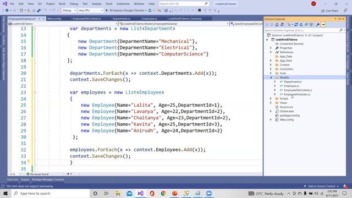
Task: Expand the Department.cs node
Action: 275,82
